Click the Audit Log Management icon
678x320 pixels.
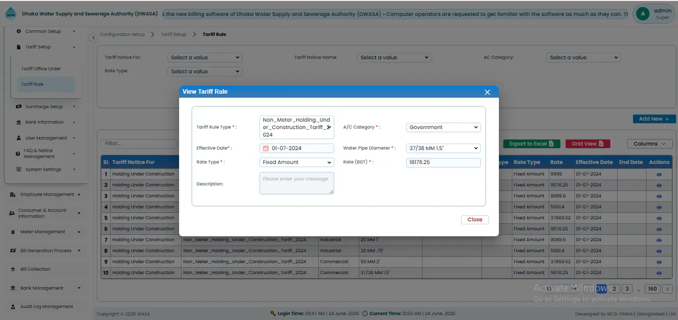pyautogui.click(x=12, y=307)
